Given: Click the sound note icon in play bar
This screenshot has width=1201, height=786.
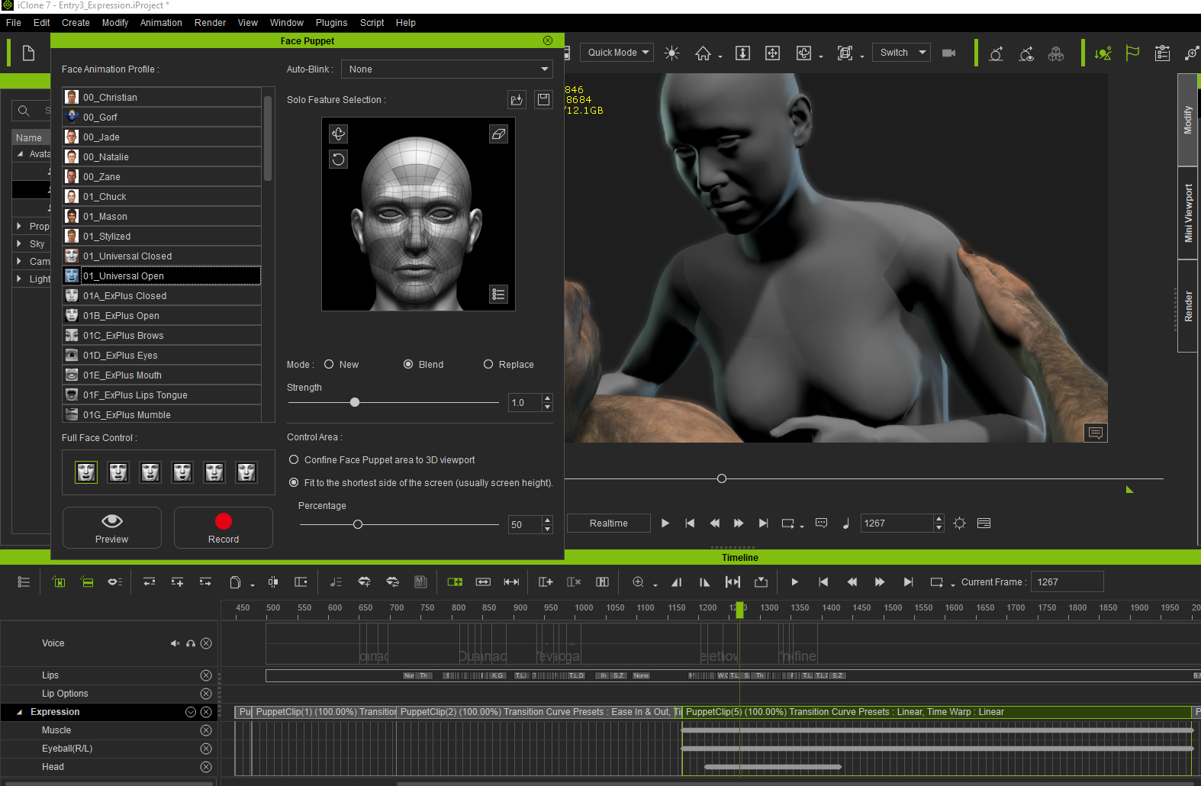Looking at the screenshot, I should click(845, 523).
